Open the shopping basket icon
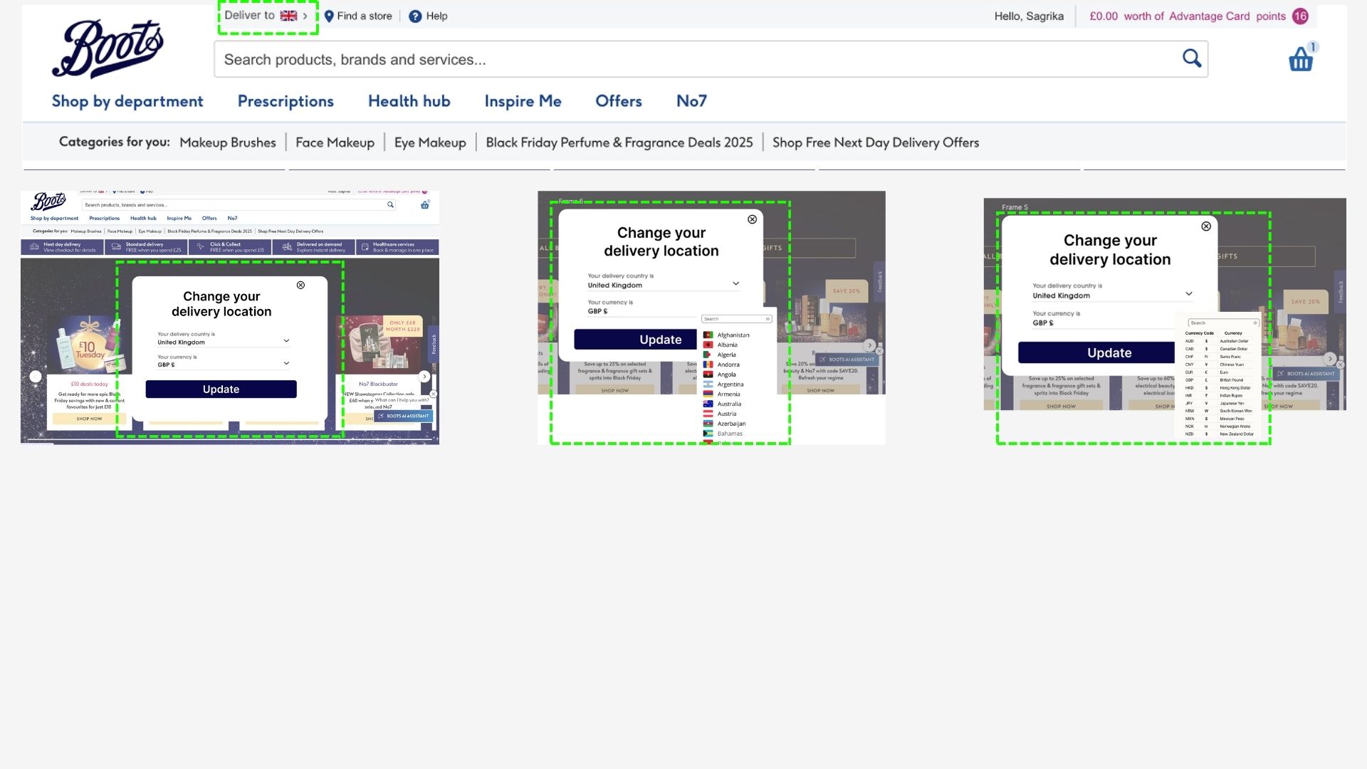 click(x=1301, y=58)
